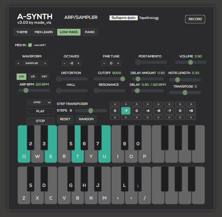Increase fine tune with the plus button

(x=118, y=63)
